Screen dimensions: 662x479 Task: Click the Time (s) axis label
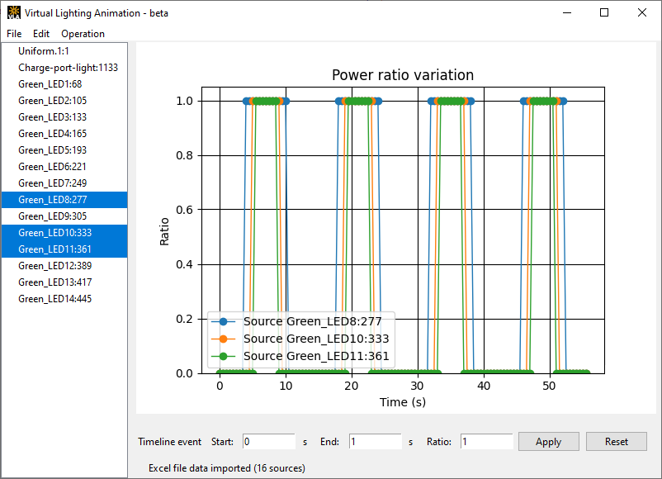pyautogui.click(x=403, y=402)
